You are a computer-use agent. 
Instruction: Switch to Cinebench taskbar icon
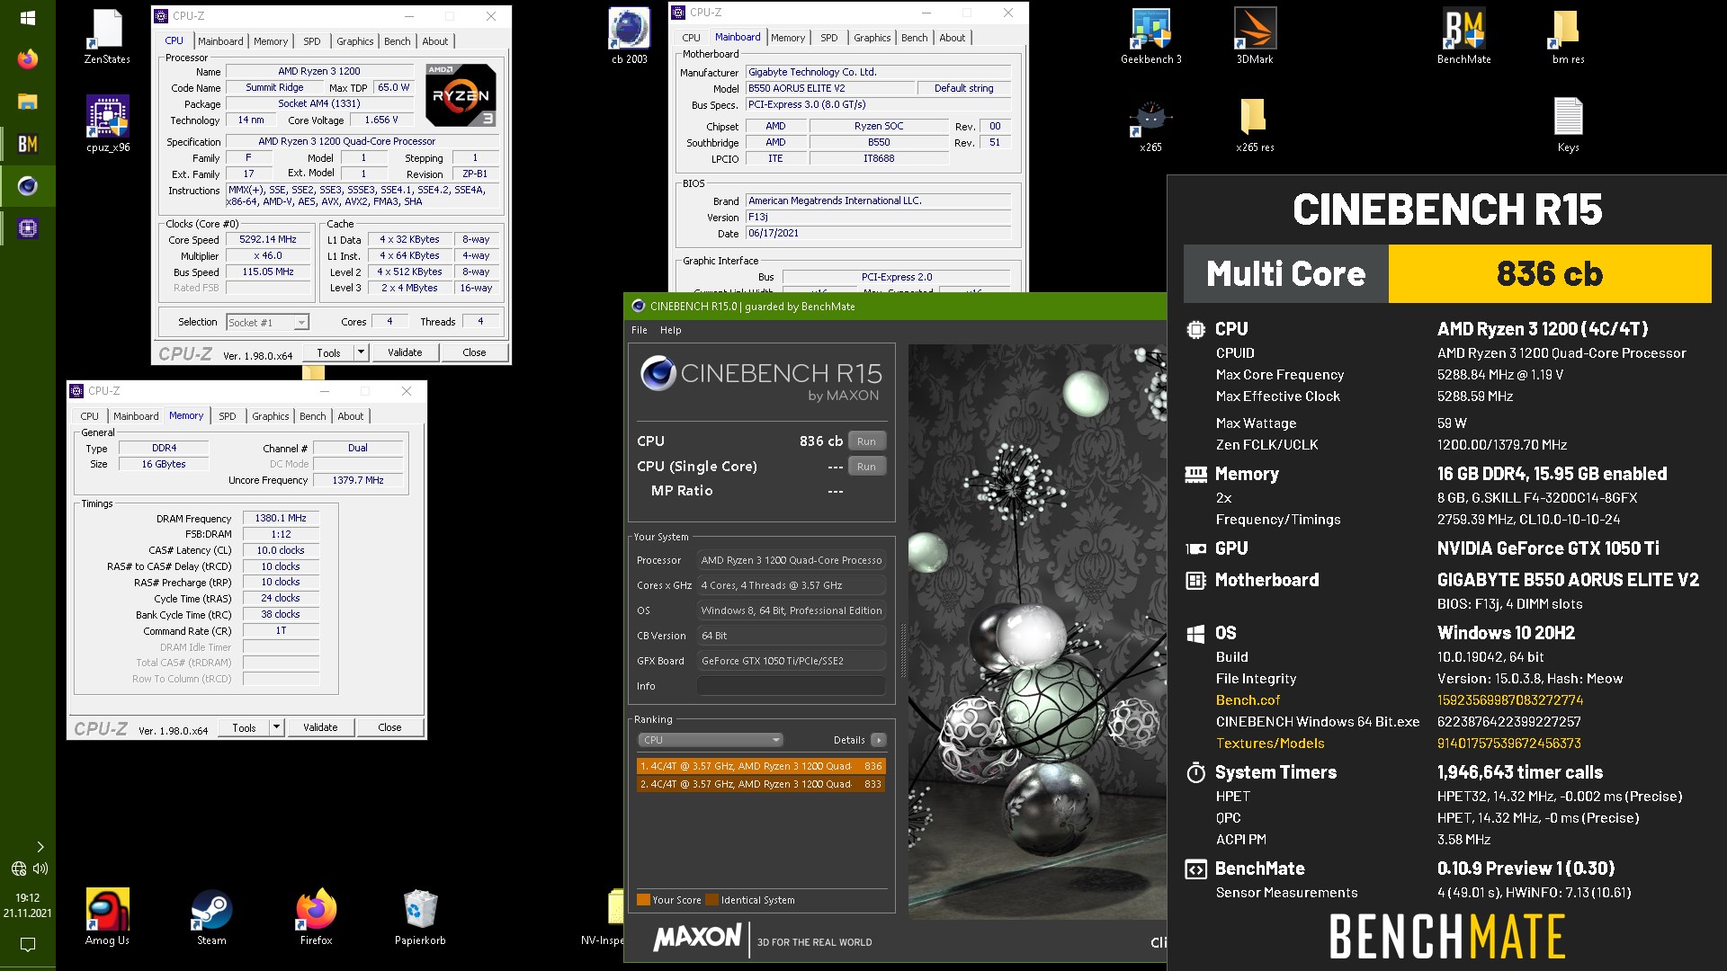(x=28, y=186)
